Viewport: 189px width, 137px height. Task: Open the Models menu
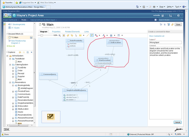tap(25, 20)
